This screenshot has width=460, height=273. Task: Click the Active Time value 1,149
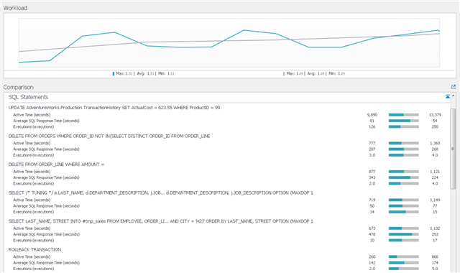(435, 200)
